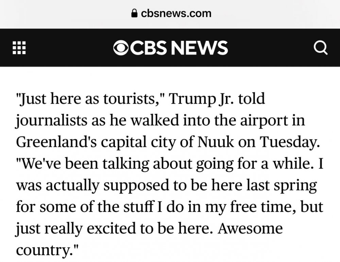The image size is (340, 262).
Task: Tap the padlock security icon
Action: coord(135,14)
